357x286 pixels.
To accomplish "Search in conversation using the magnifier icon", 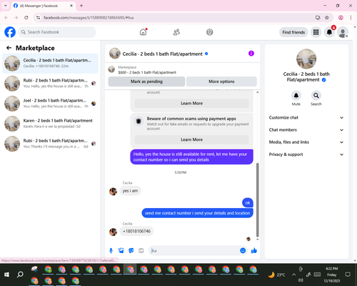I will pyautogui.click(x=316, y=96).
